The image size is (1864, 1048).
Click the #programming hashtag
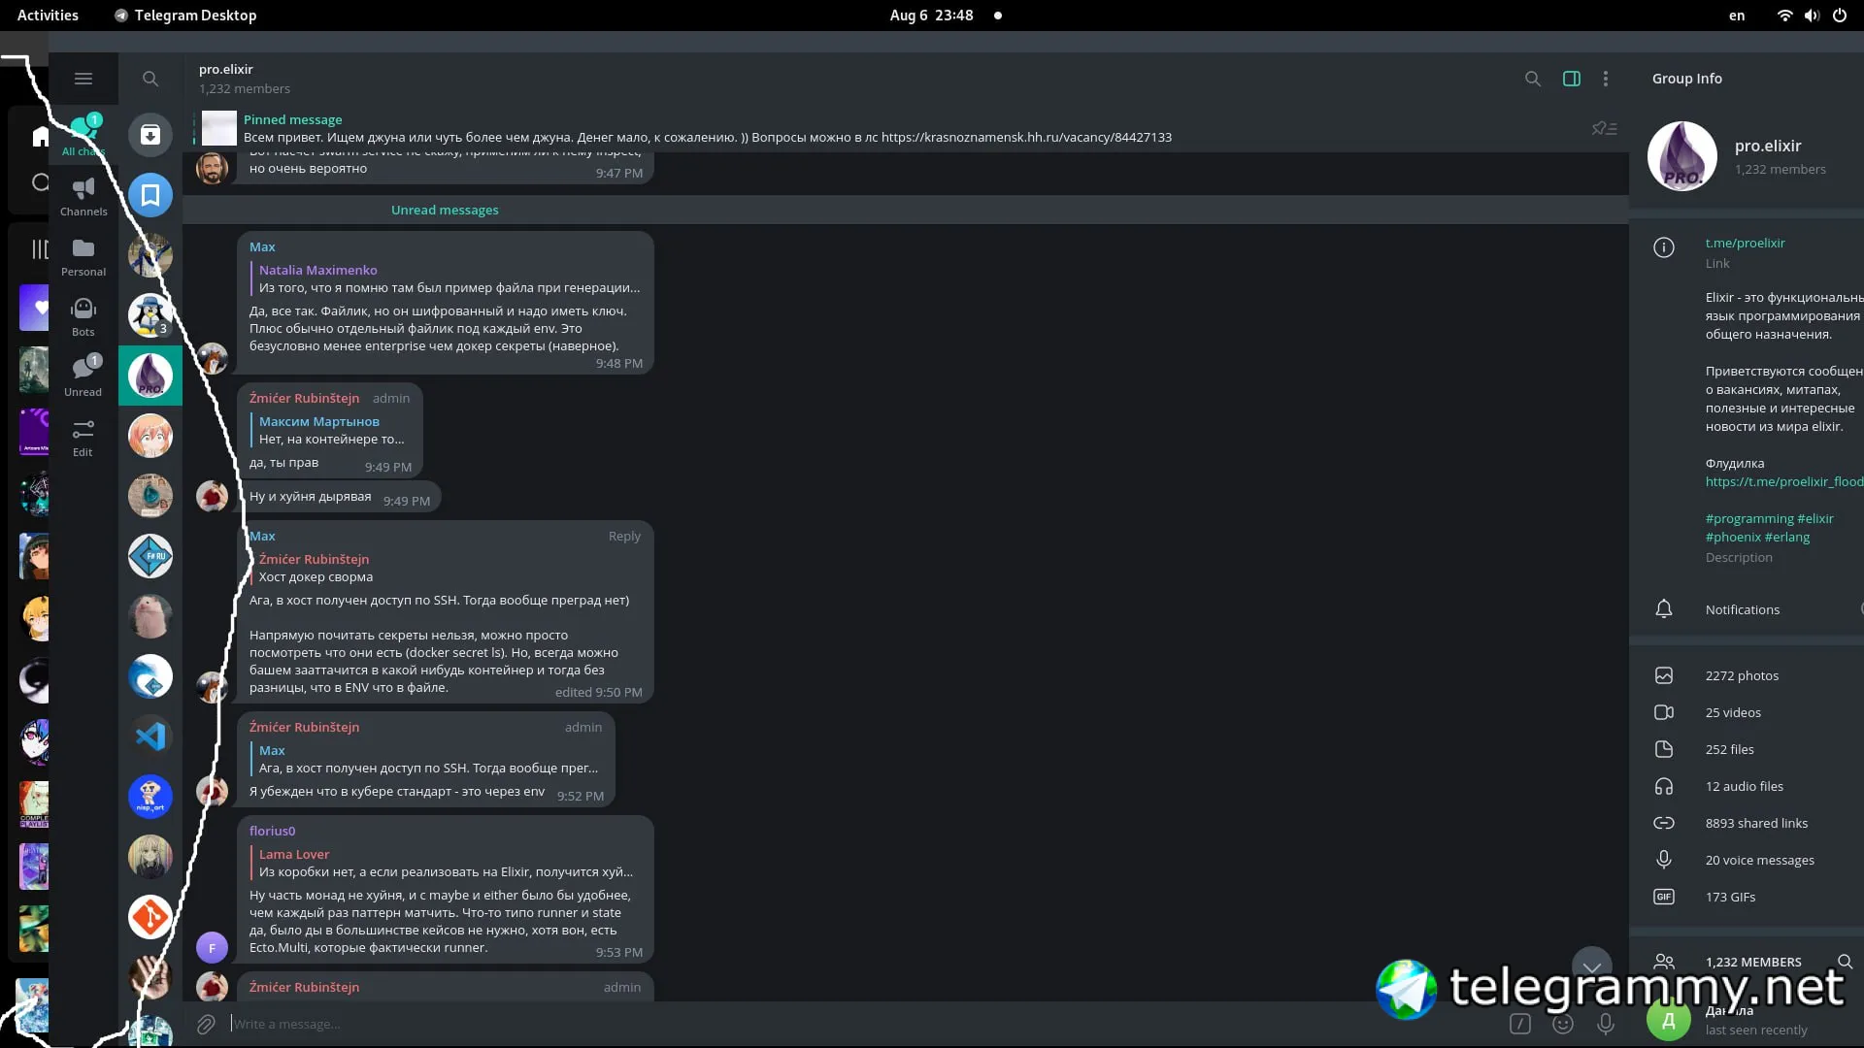tap(1748, 519)
